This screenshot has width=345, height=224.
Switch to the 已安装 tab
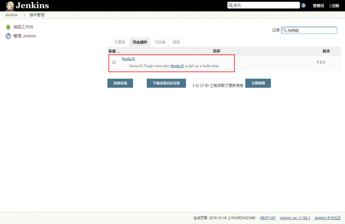click(160, 42)
